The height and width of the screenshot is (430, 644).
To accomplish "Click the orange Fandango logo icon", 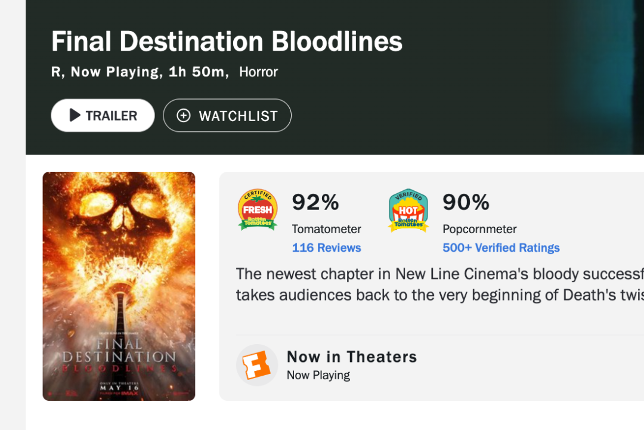I will tap(256, 365).
